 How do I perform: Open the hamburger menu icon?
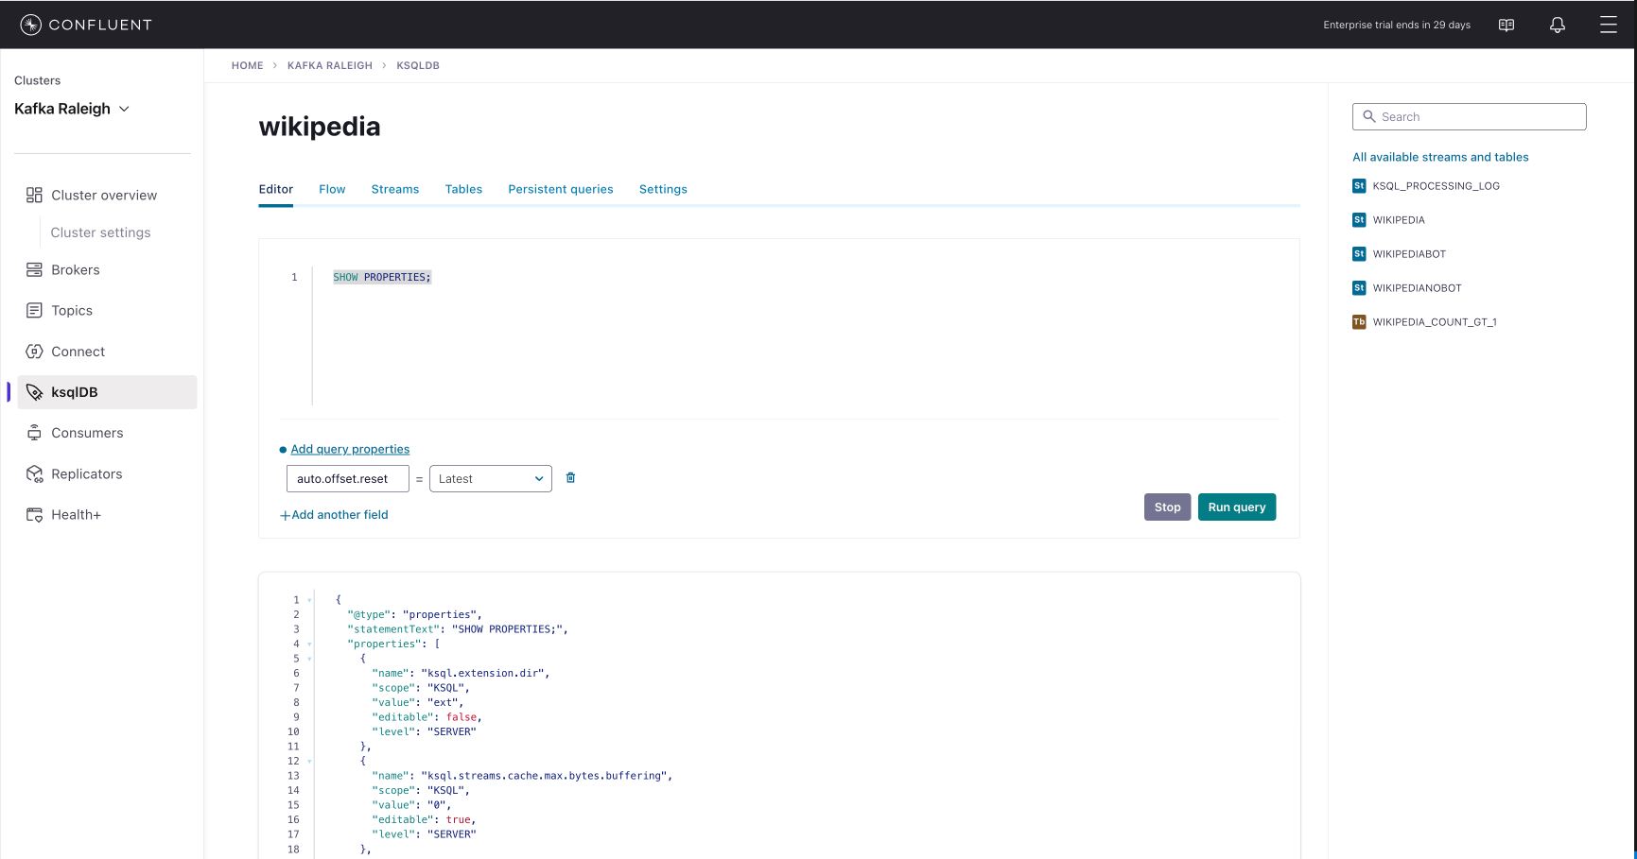1608,25
